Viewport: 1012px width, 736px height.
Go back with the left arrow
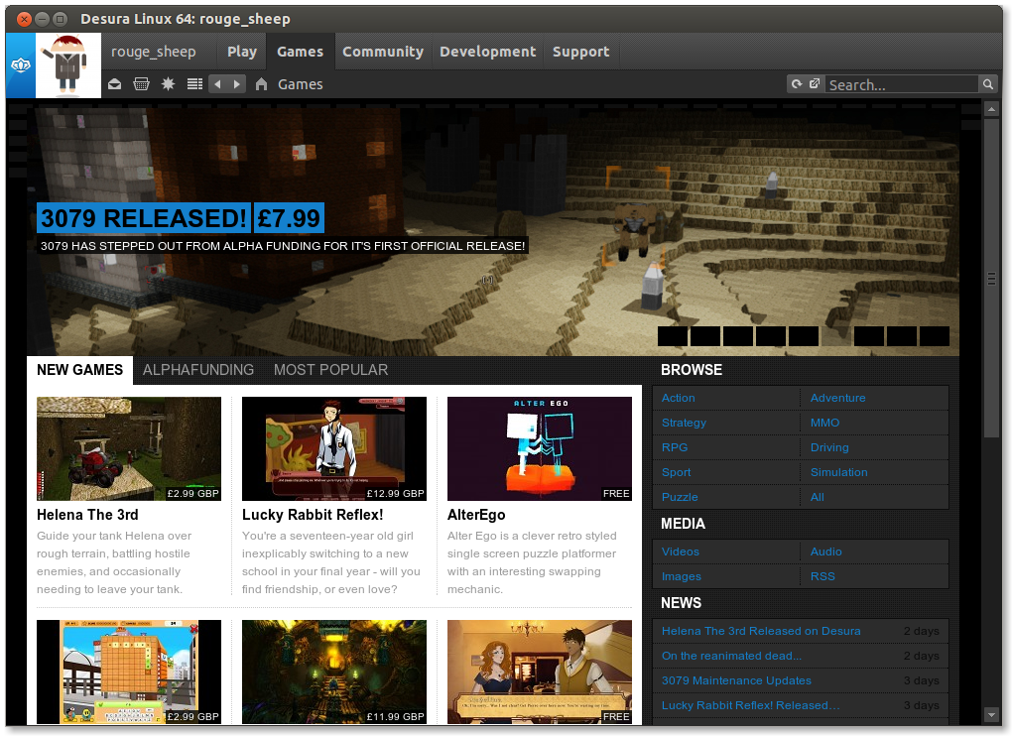[x=217, y=84]
